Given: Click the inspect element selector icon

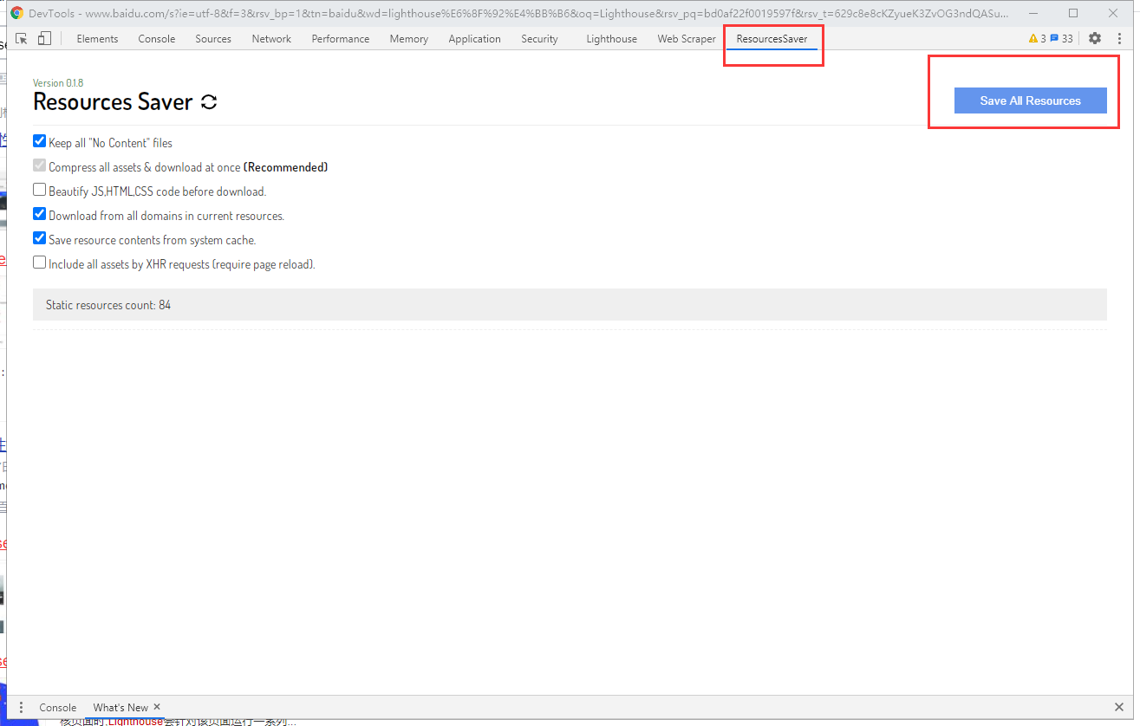Looking at the screenshot, I should click(22, 39).
